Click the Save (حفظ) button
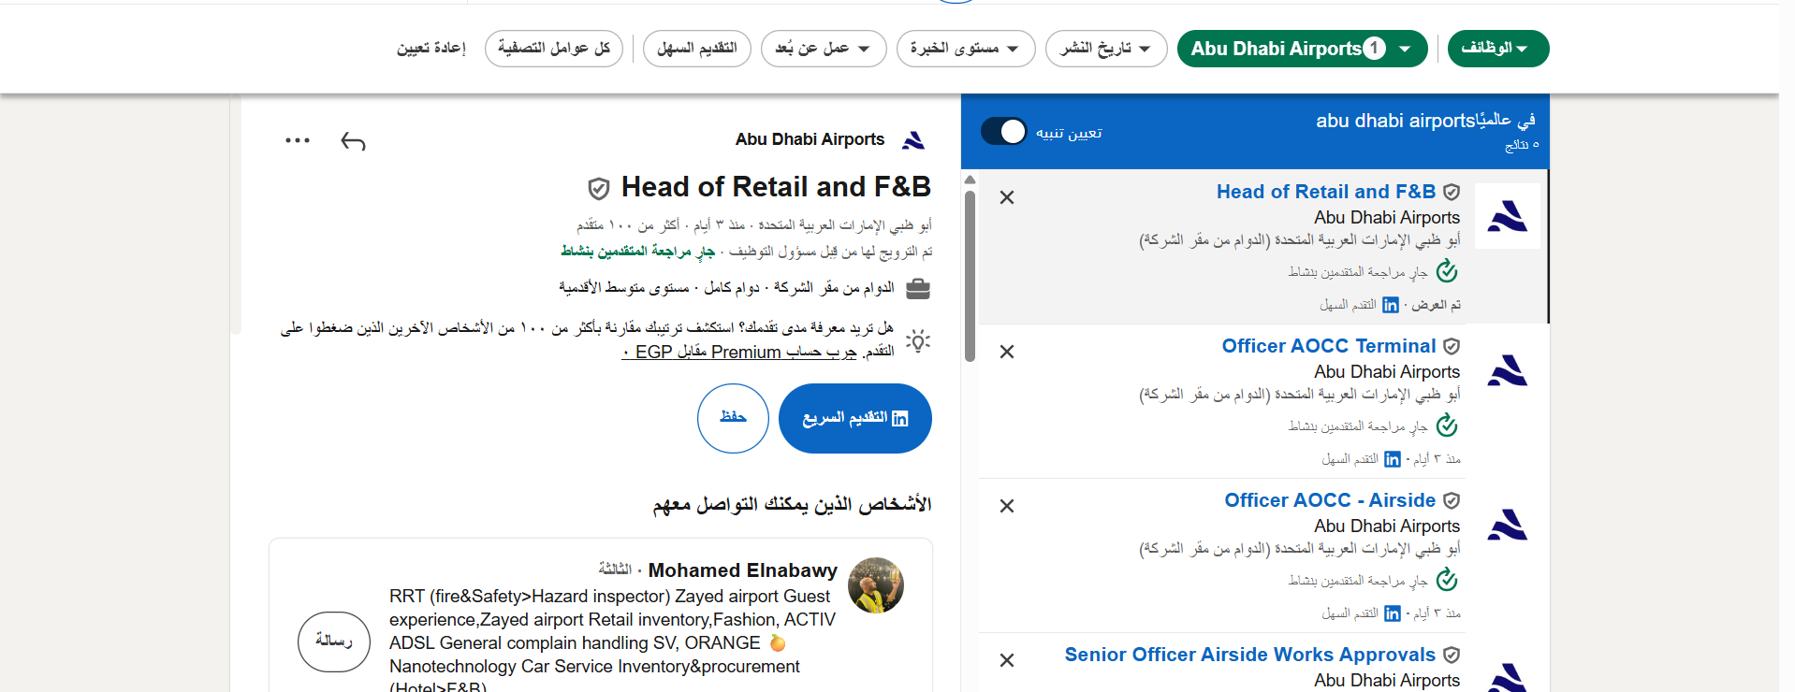 [x=733, y=418]
